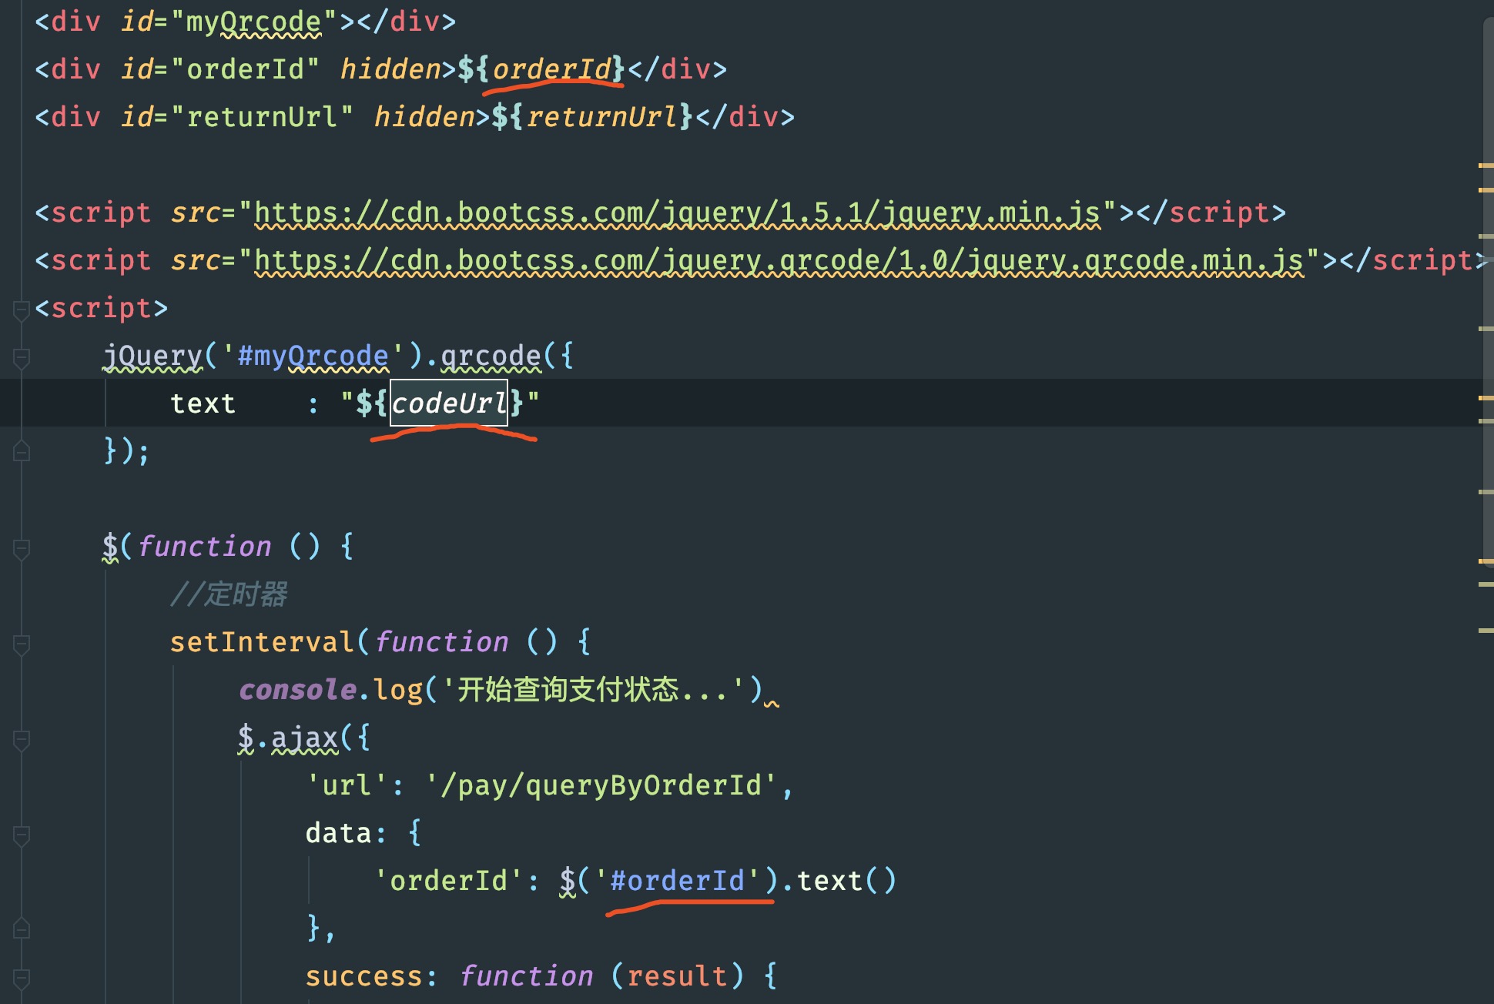
Task: Collapse the $(function () block fold marker
Action: click(x=22, y=549)
